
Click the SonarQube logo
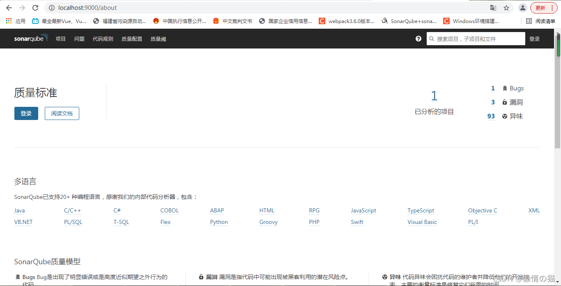(31, 38)
